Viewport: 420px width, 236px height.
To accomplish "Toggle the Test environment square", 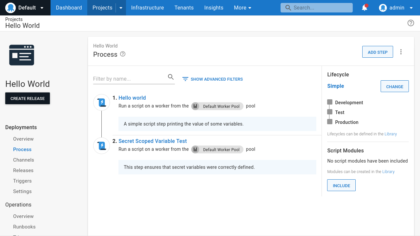I will tap(329, 112).
